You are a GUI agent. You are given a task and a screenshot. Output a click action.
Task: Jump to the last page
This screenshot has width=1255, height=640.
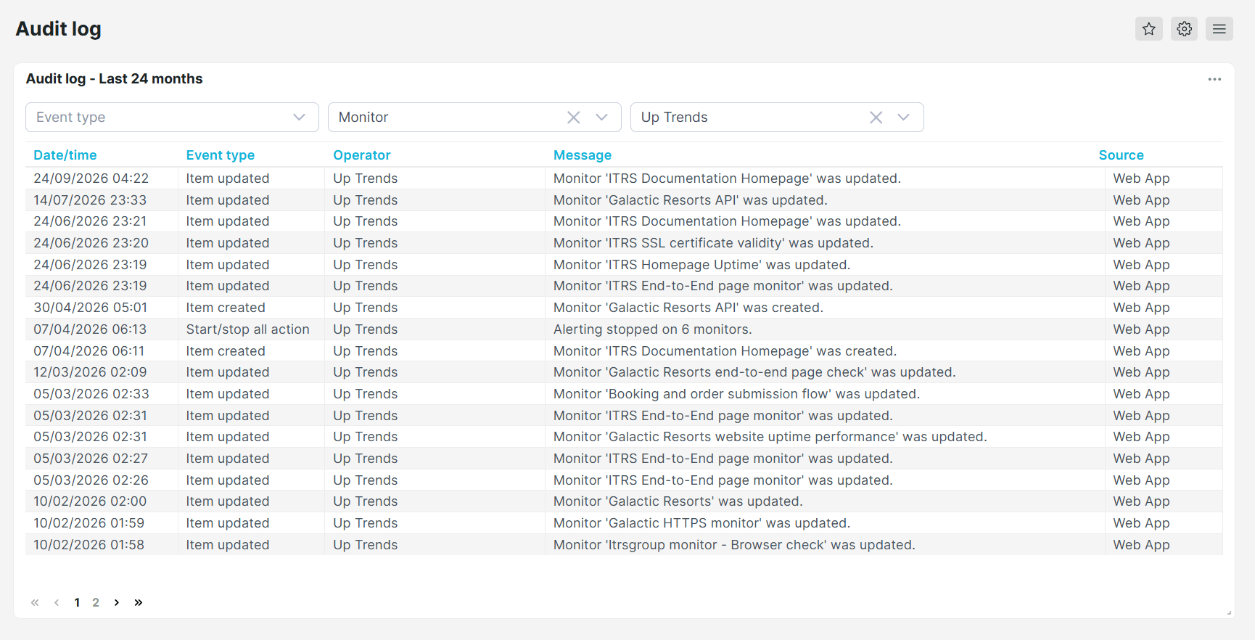[x=139, y=602]
